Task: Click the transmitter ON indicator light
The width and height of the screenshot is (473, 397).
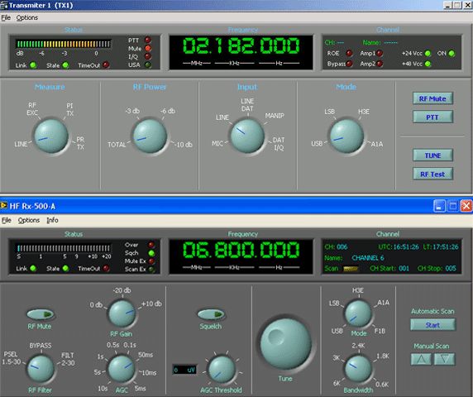Action: 451,54
